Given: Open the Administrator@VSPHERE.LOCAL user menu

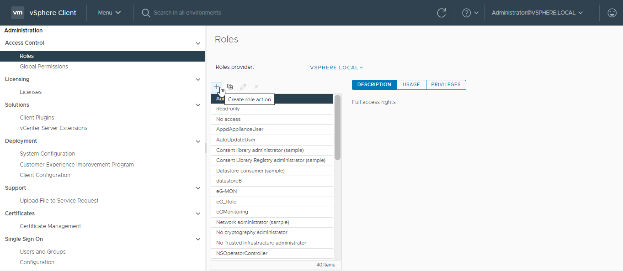Looking at the screenshot, I should click(x=537, y=13).
